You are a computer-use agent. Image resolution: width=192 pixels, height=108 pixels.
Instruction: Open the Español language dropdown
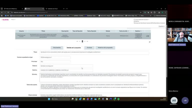(161, 26)
